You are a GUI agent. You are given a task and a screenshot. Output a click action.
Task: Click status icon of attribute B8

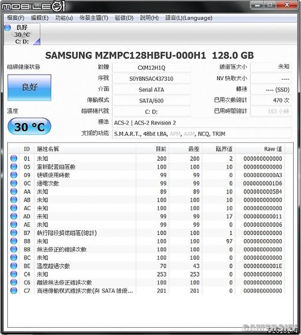point(14,241)
